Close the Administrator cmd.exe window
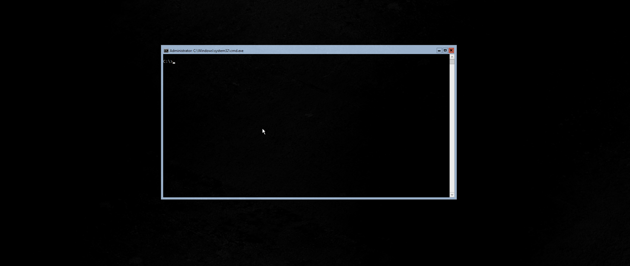 coord(451,50)
